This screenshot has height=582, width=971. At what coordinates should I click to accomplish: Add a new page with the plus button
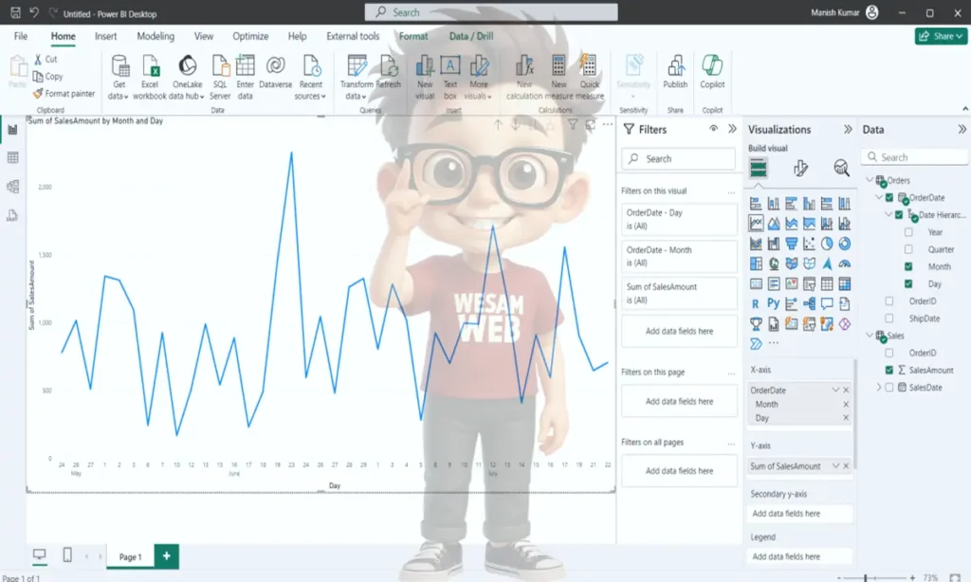coord(166,556)
